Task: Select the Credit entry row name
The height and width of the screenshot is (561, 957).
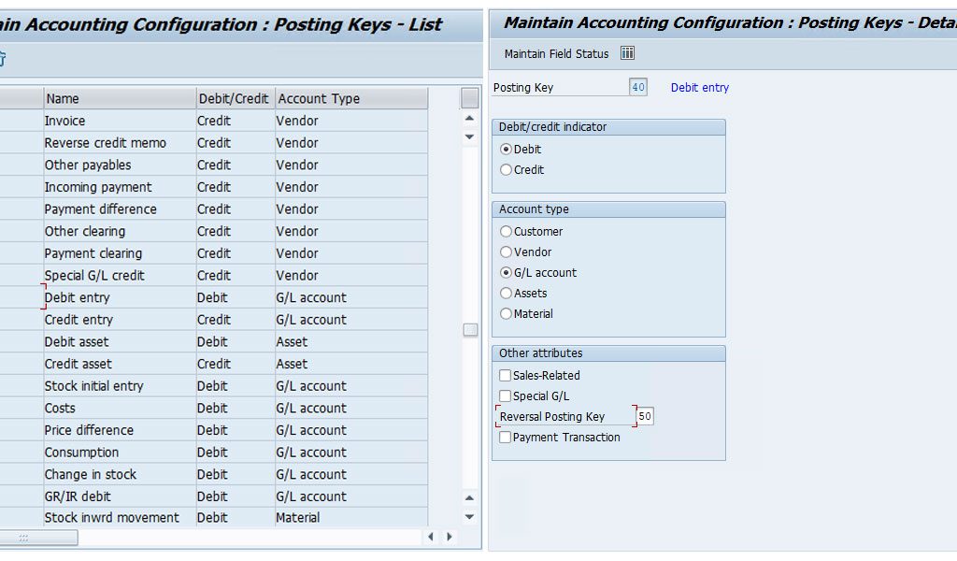Action: [79, 319]
